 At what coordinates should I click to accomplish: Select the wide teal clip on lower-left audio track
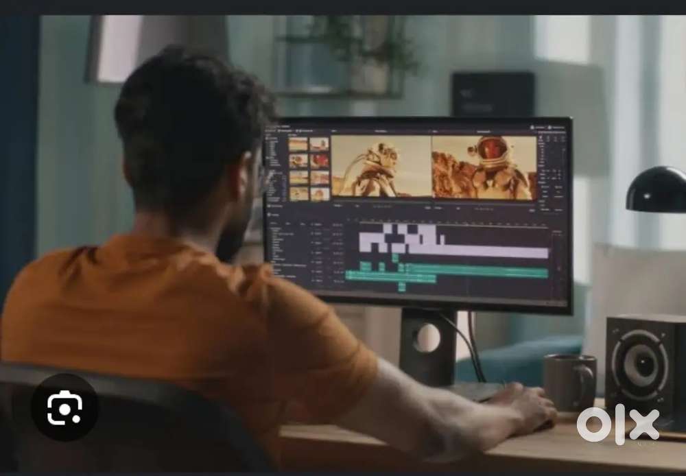click(x=390, y=276)
